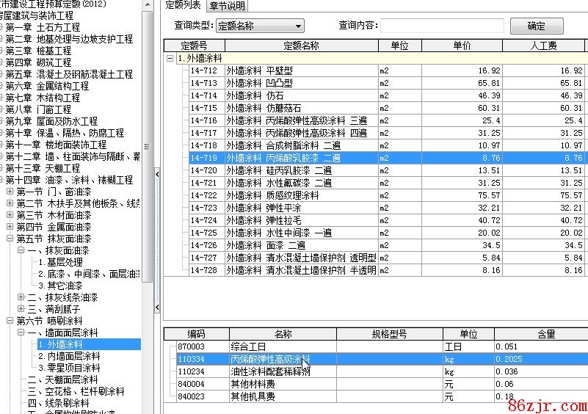Expand 二、抹灰线条油漆 tree node
Screen dimensions: 588x414
tap(21, 297)
